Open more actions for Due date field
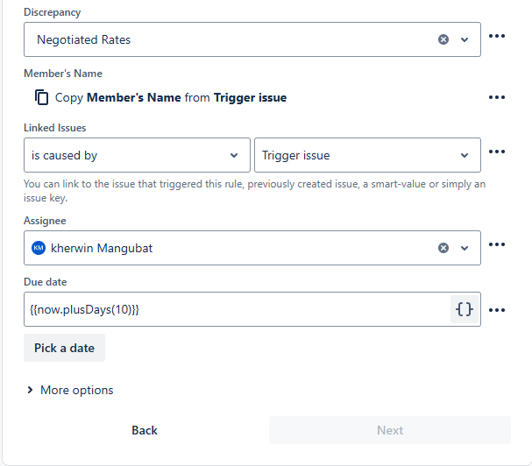The image size is (532, 466). point(497,310)
